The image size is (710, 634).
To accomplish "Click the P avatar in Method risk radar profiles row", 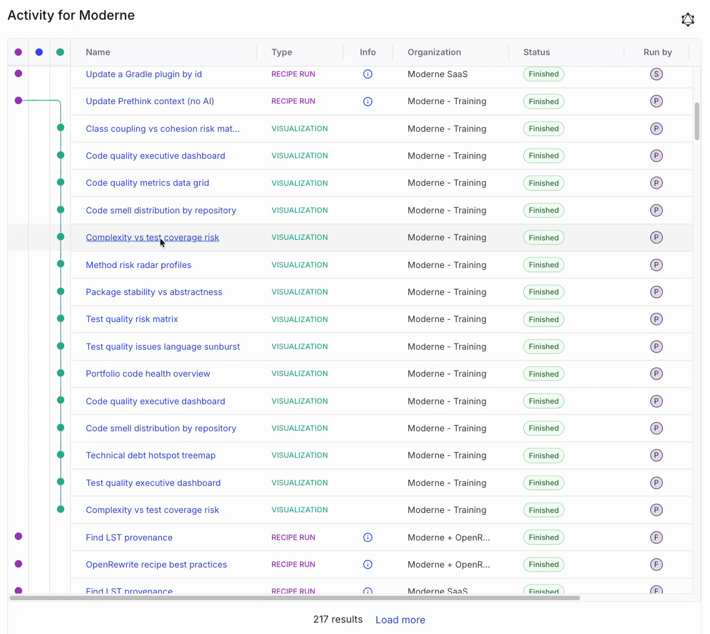I will tap(656, 265).
